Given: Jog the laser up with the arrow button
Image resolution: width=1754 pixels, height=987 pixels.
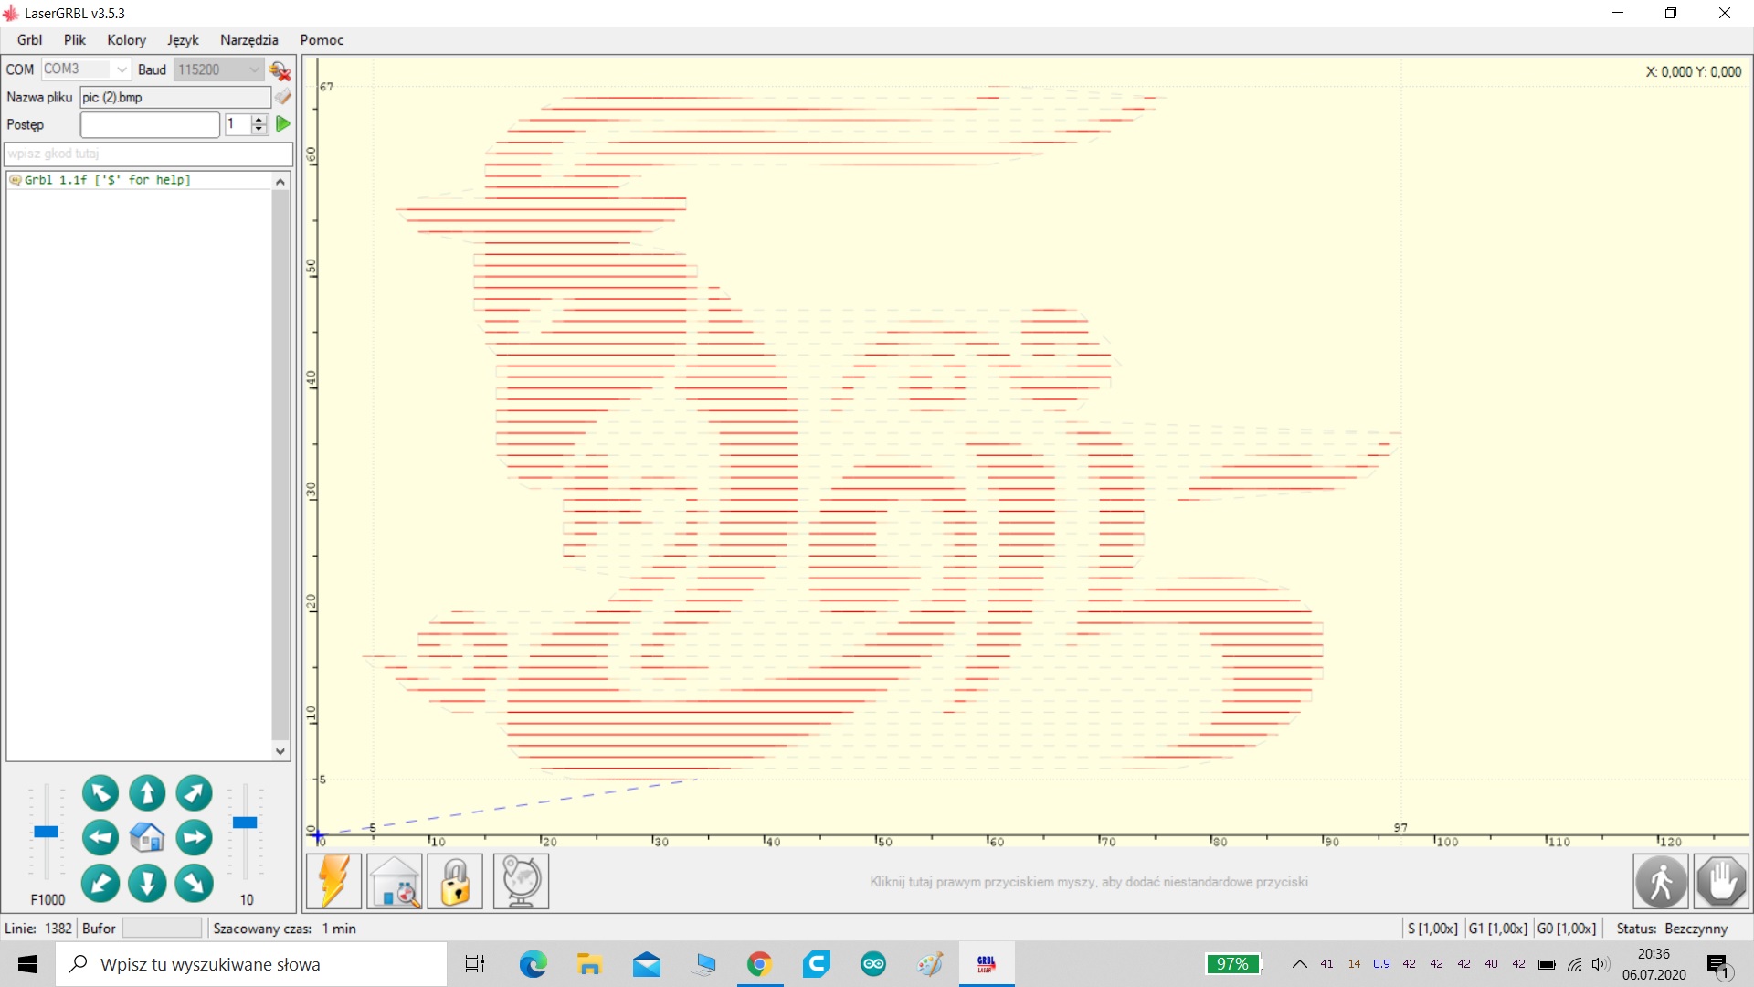Looking at the screenshot, I should tap(147, 793).
